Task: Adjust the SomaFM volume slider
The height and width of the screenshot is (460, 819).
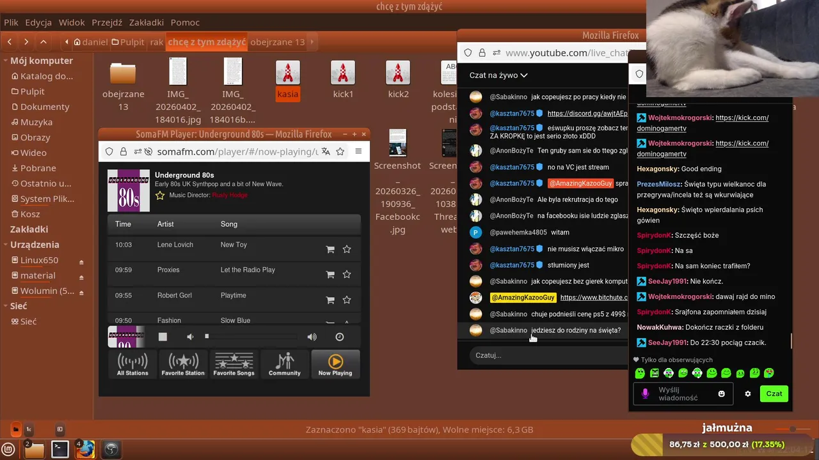Action: 251,336
